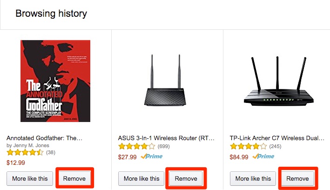
Task: Click the Prime badge next to $27.99
Action: point(151,157)
